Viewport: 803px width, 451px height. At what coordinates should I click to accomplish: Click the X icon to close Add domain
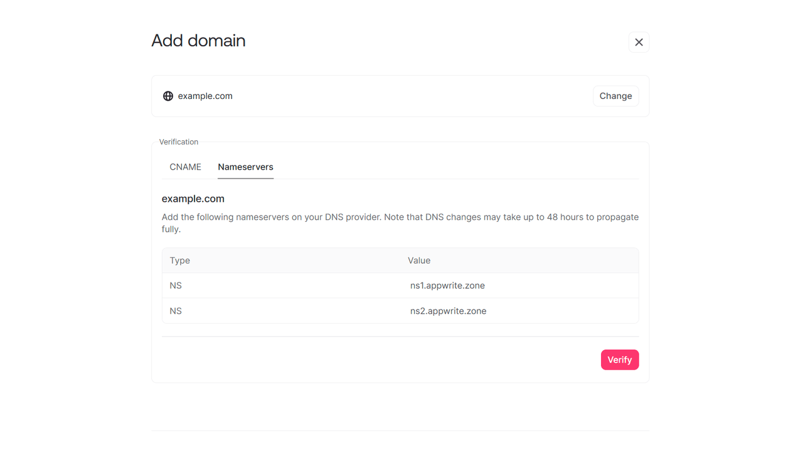click(639, 42)
